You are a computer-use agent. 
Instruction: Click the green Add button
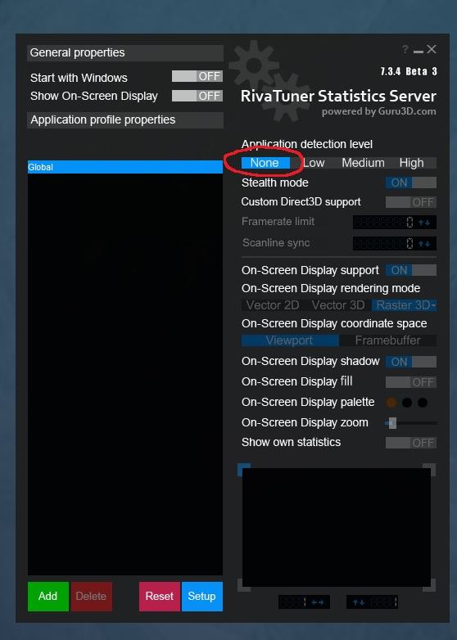pos(48,597)
